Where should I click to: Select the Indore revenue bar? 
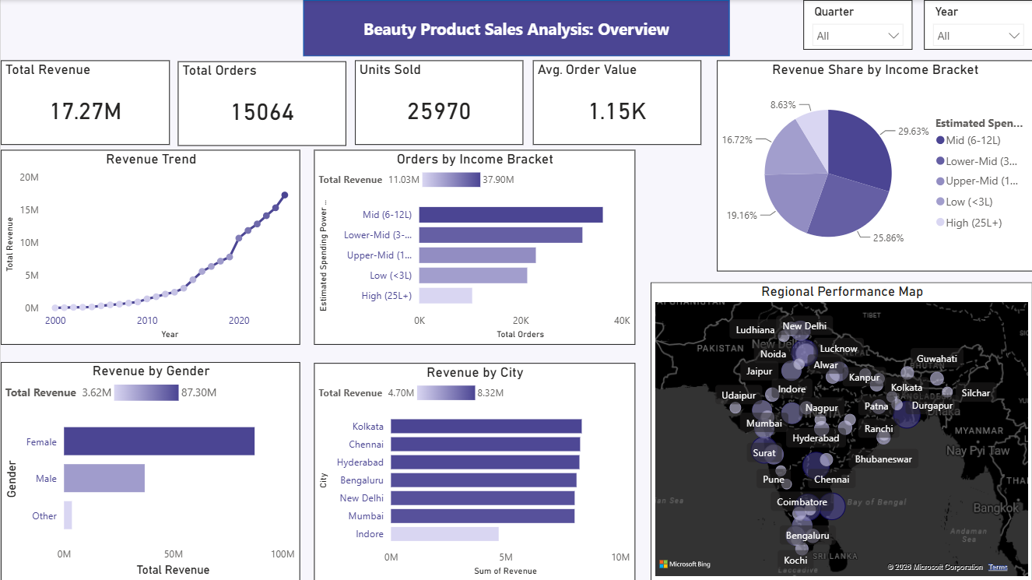point(444,533)
